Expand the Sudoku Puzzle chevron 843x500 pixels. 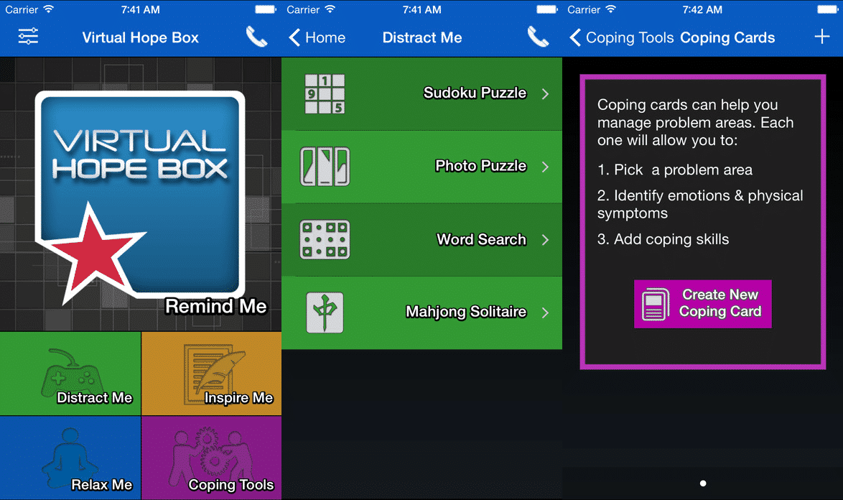tap(545, 94)
